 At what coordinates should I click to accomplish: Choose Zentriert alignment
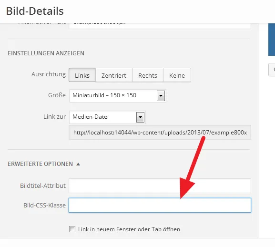point(114,75)
